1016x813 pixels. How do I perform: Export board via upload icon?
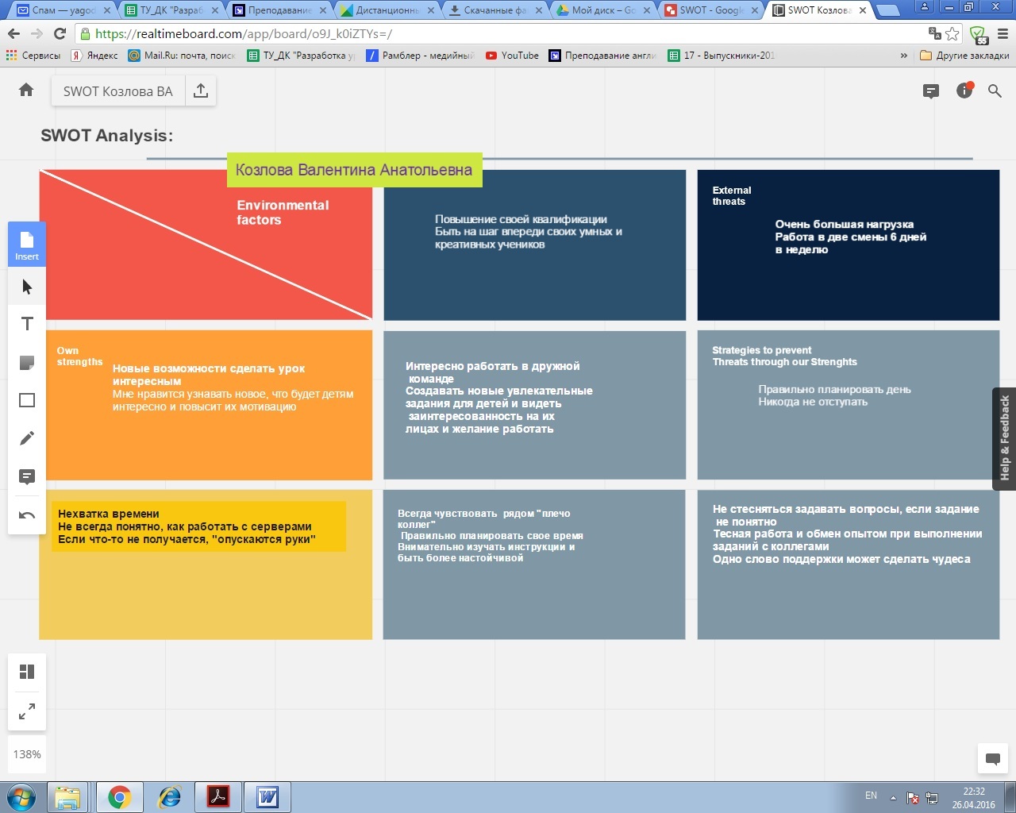pyautogui.click(x=201, y=91)
